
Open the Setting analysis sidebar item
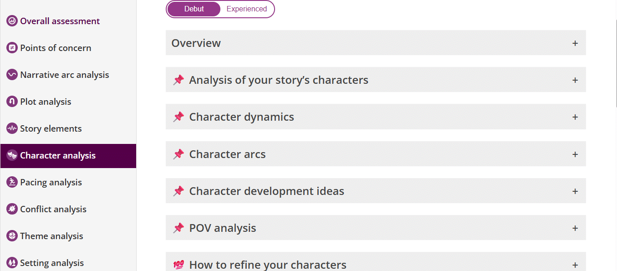click(x=51, y=263)
